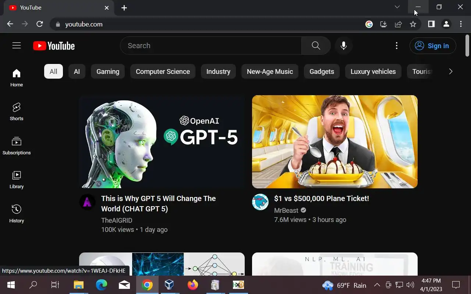Go to Home in sidebar
Image resolution: width=471 pixels, height=294 pixels.
[x=17, y=78]
